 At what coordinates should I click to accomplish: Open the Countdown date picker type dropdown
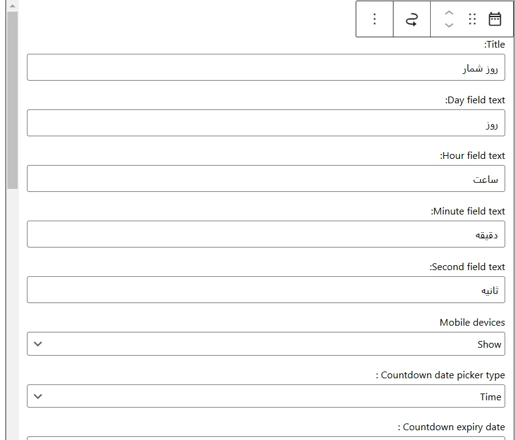[266, 397]
